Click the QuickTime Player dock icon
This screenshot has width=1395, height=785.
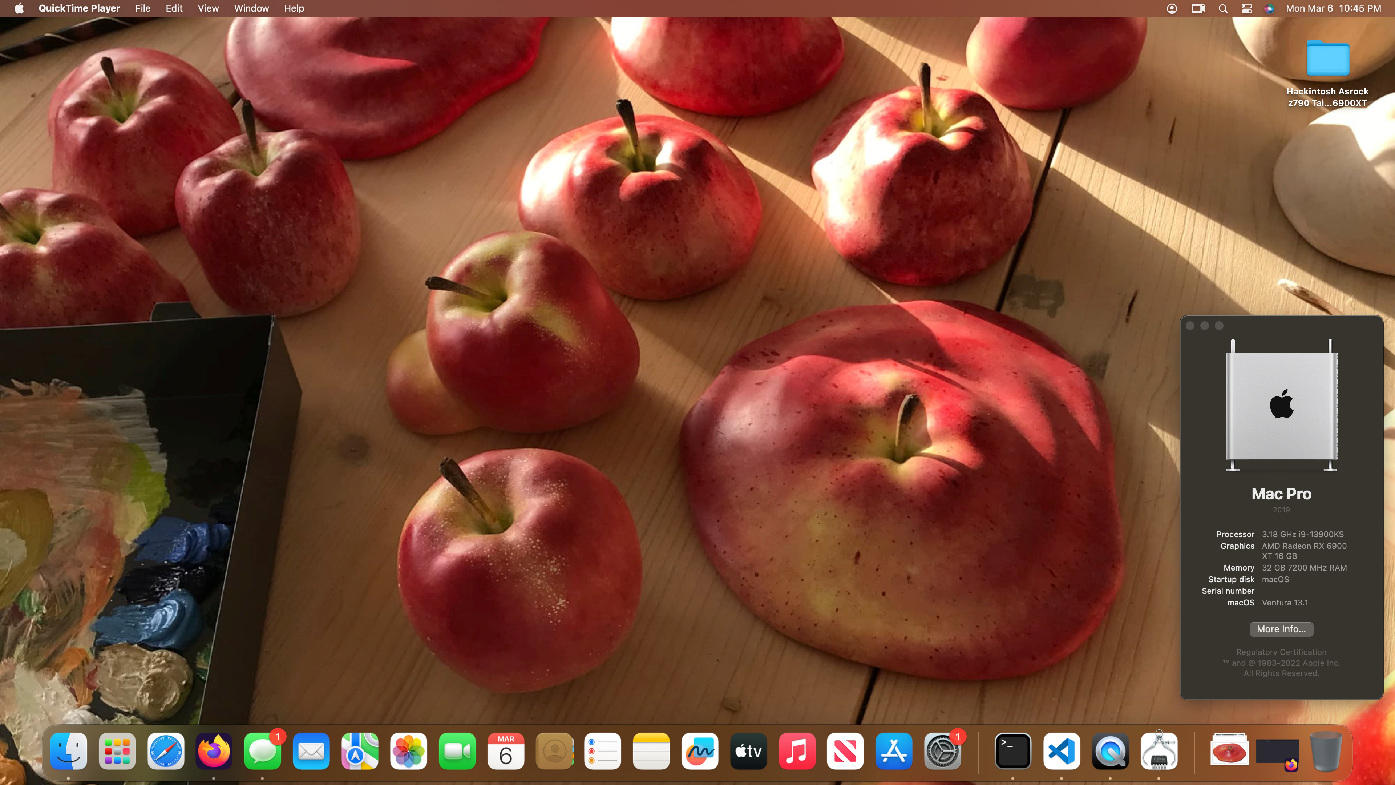(1110, 751)
